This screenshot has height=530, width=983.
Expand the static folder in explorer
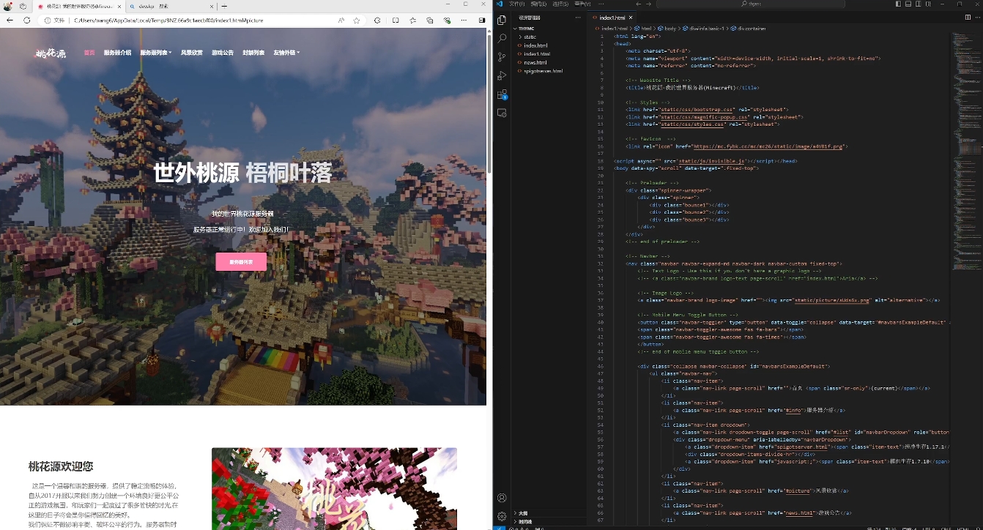click(530, 37)
